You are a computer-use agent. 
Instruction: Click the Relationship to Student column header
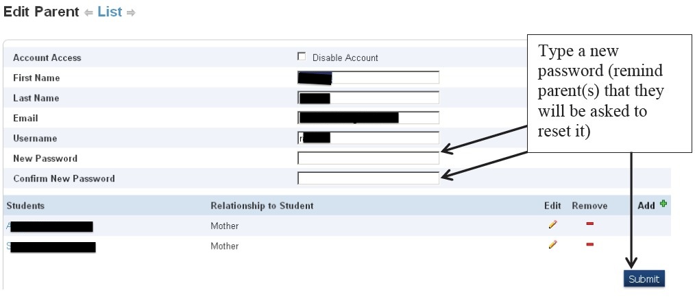(262, 206)
